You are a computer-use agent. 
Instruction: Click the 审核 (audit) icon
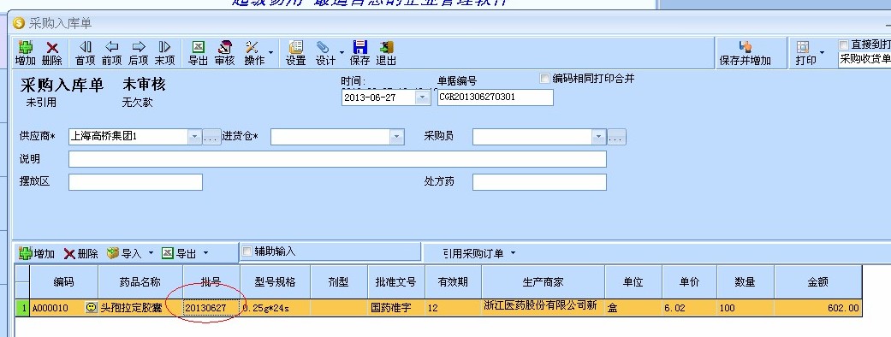coord(224,46)
